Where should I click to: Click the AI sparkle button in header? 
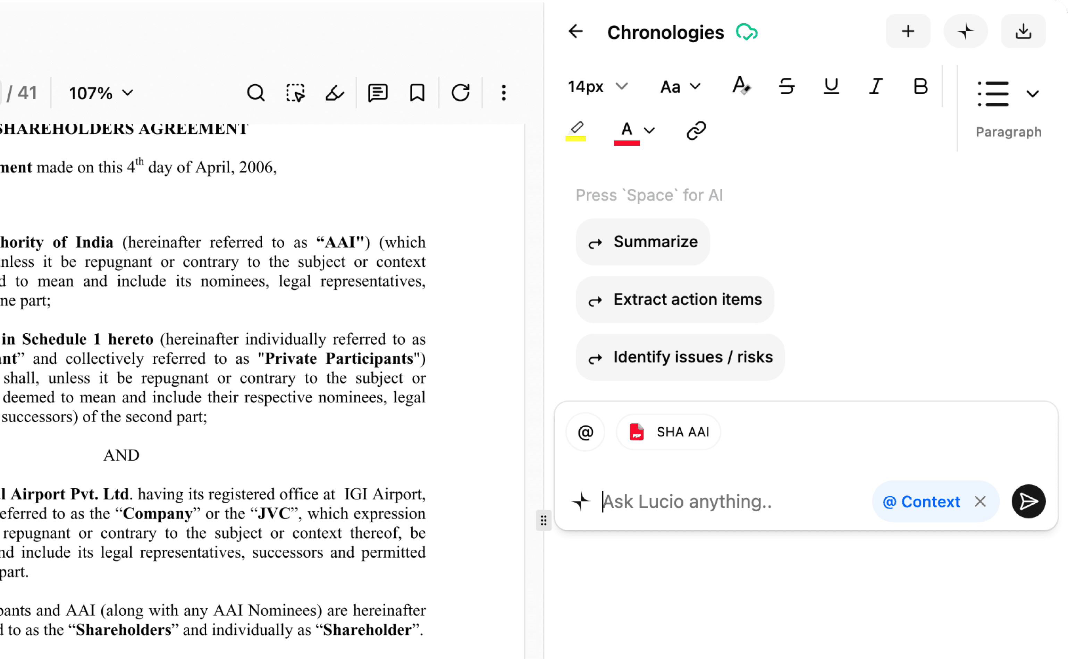(965, 31)
